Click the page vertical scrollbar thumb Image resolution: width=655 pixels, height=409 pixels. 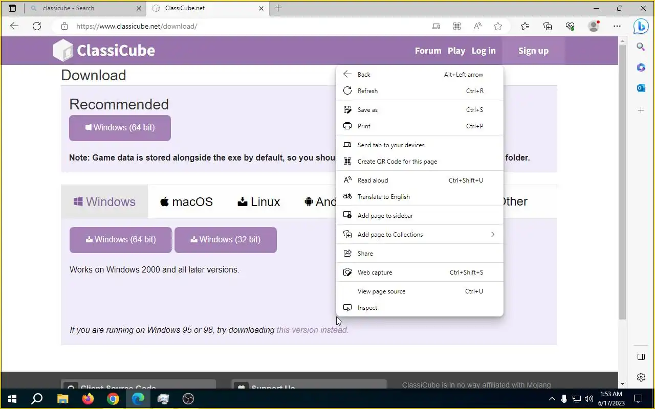(622, 182)
